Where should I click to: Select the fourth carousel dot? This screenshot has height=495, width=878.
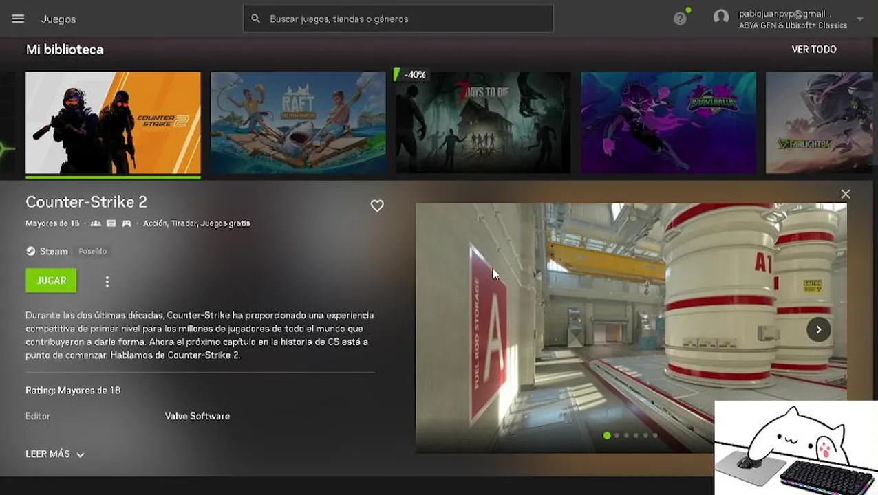pos(636,435)
